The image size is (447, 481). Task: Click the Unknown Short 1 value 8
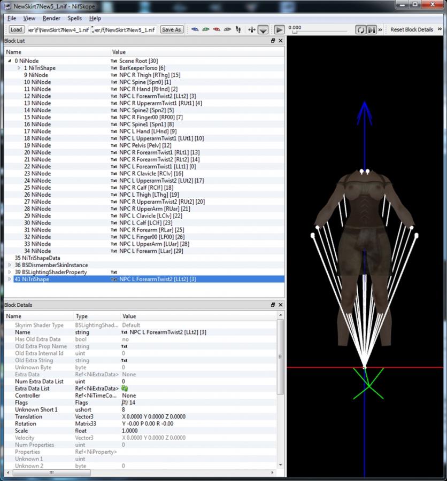tap(123, 409)
